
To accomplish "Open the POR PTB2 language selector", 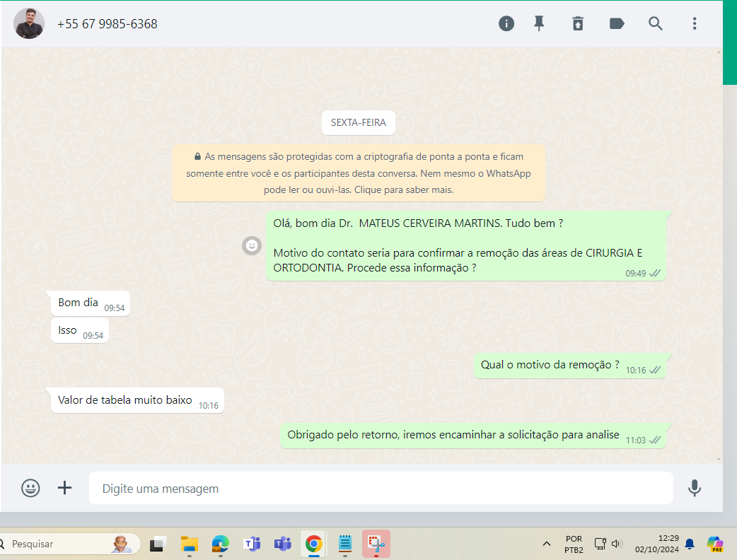I will point(574,544).
